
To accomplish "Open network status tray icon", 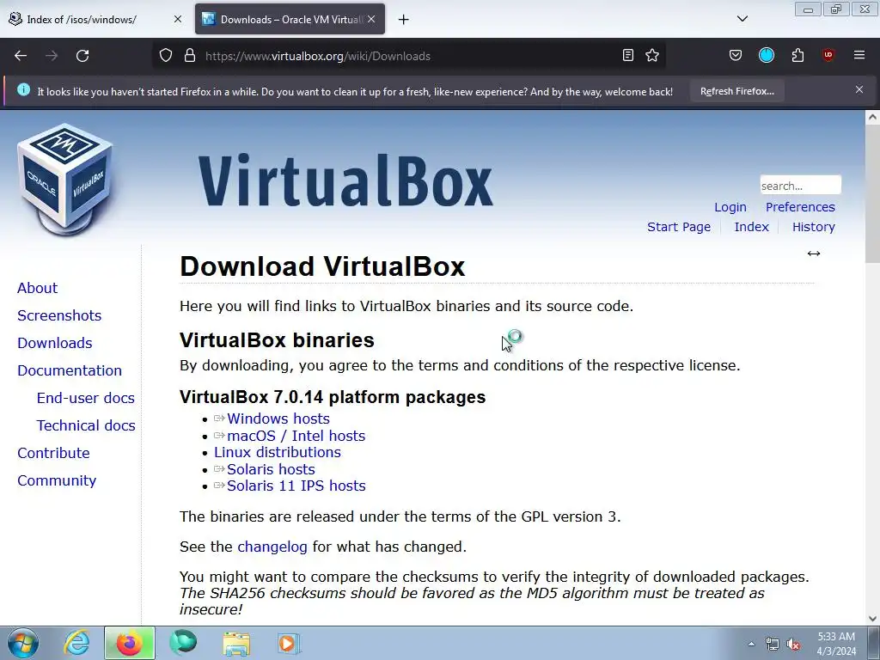I will point(773,644).
